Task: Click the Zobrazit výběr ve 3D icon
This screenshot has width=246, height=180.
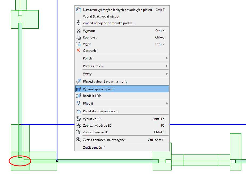Action: [x=78, y=126]
